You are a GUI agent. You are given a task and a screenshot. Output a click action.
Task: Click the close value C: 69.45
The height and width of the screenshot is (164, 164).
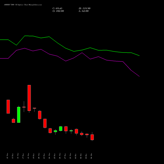[x=57, y=9]
